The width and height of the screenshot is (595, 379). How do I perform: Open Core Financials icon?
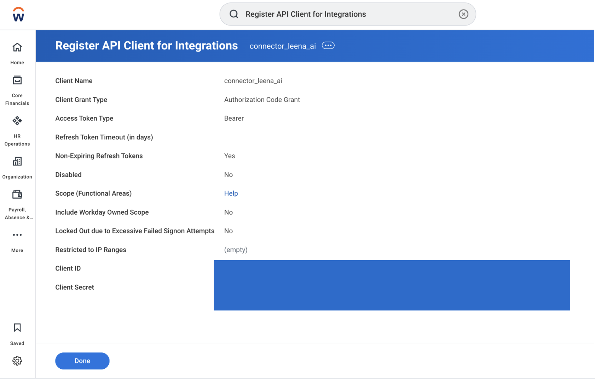point(17,80)
